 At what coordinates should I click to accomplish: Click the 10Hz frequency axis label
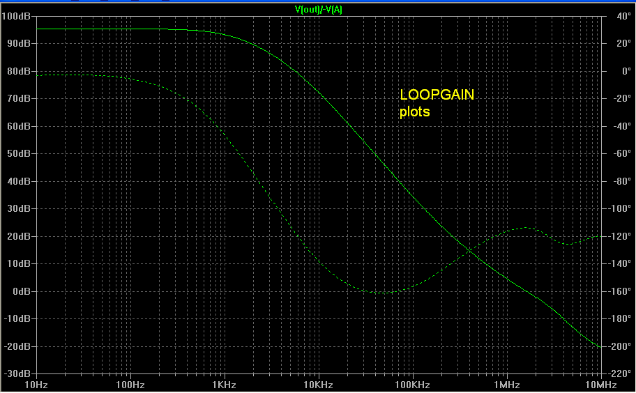click(36, 385)
